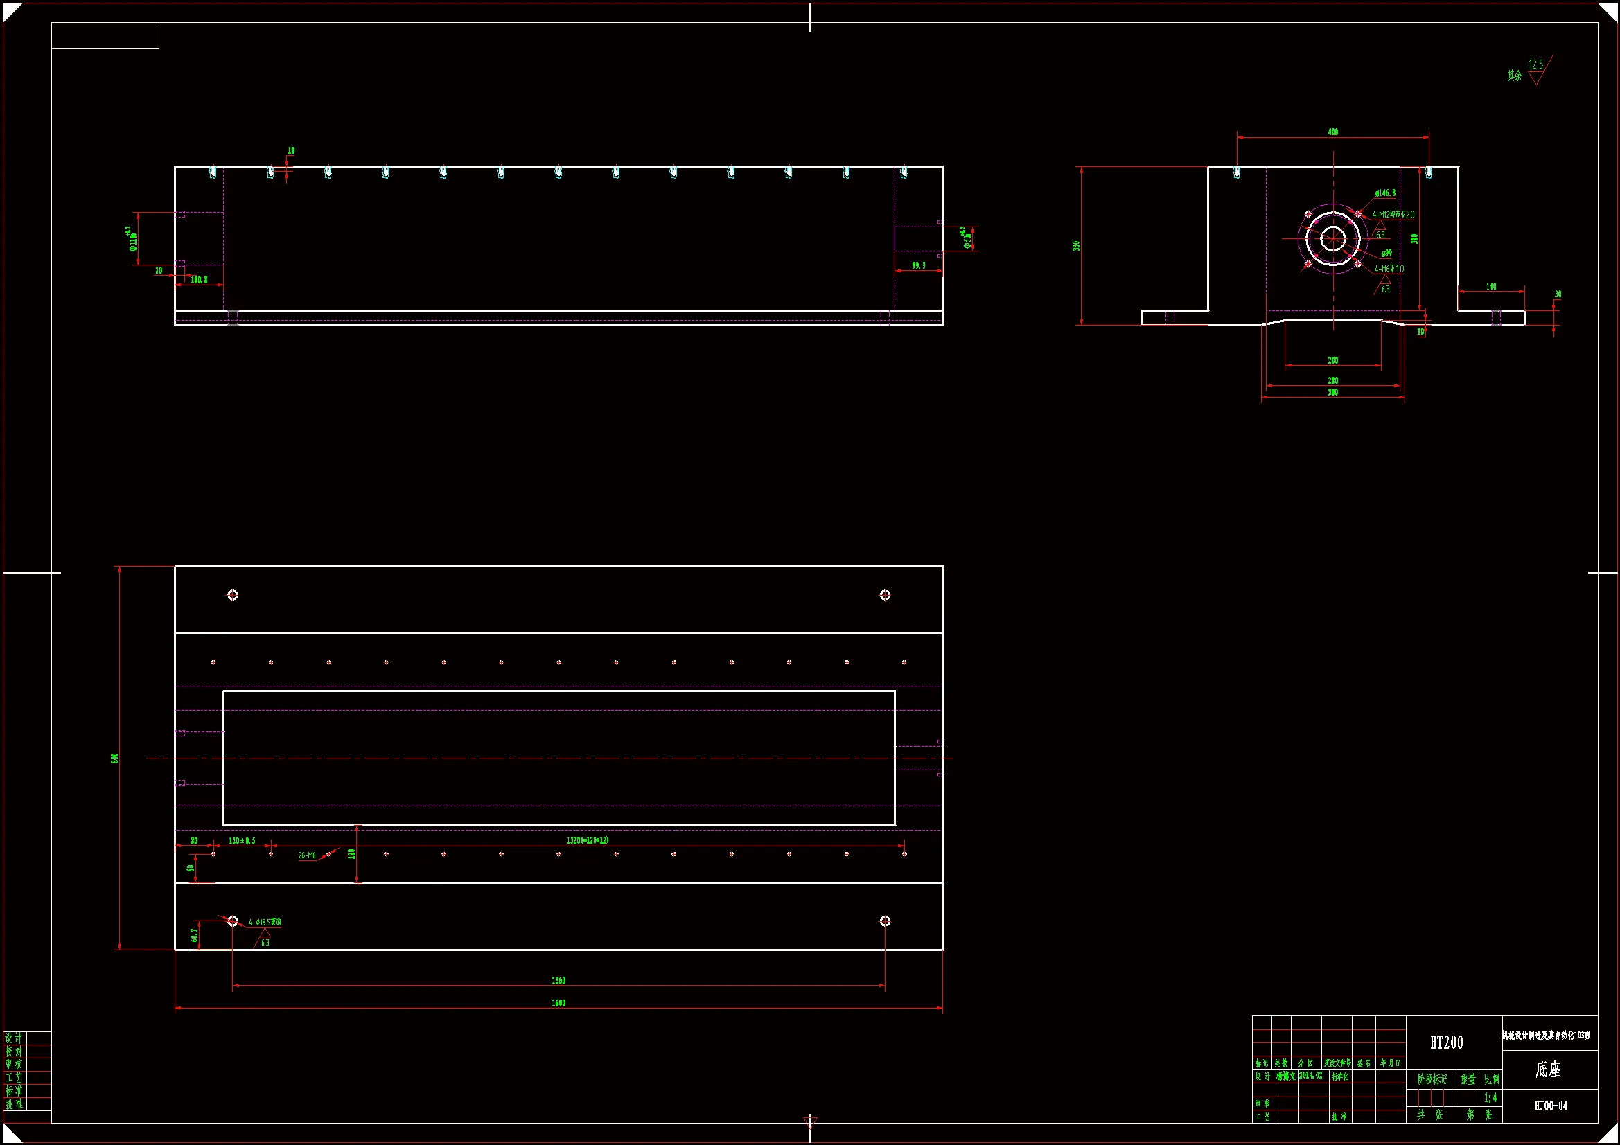Click the HJ00-04 drawing number text
Viewport: 1620px width, 1145px height.
1550,1106
